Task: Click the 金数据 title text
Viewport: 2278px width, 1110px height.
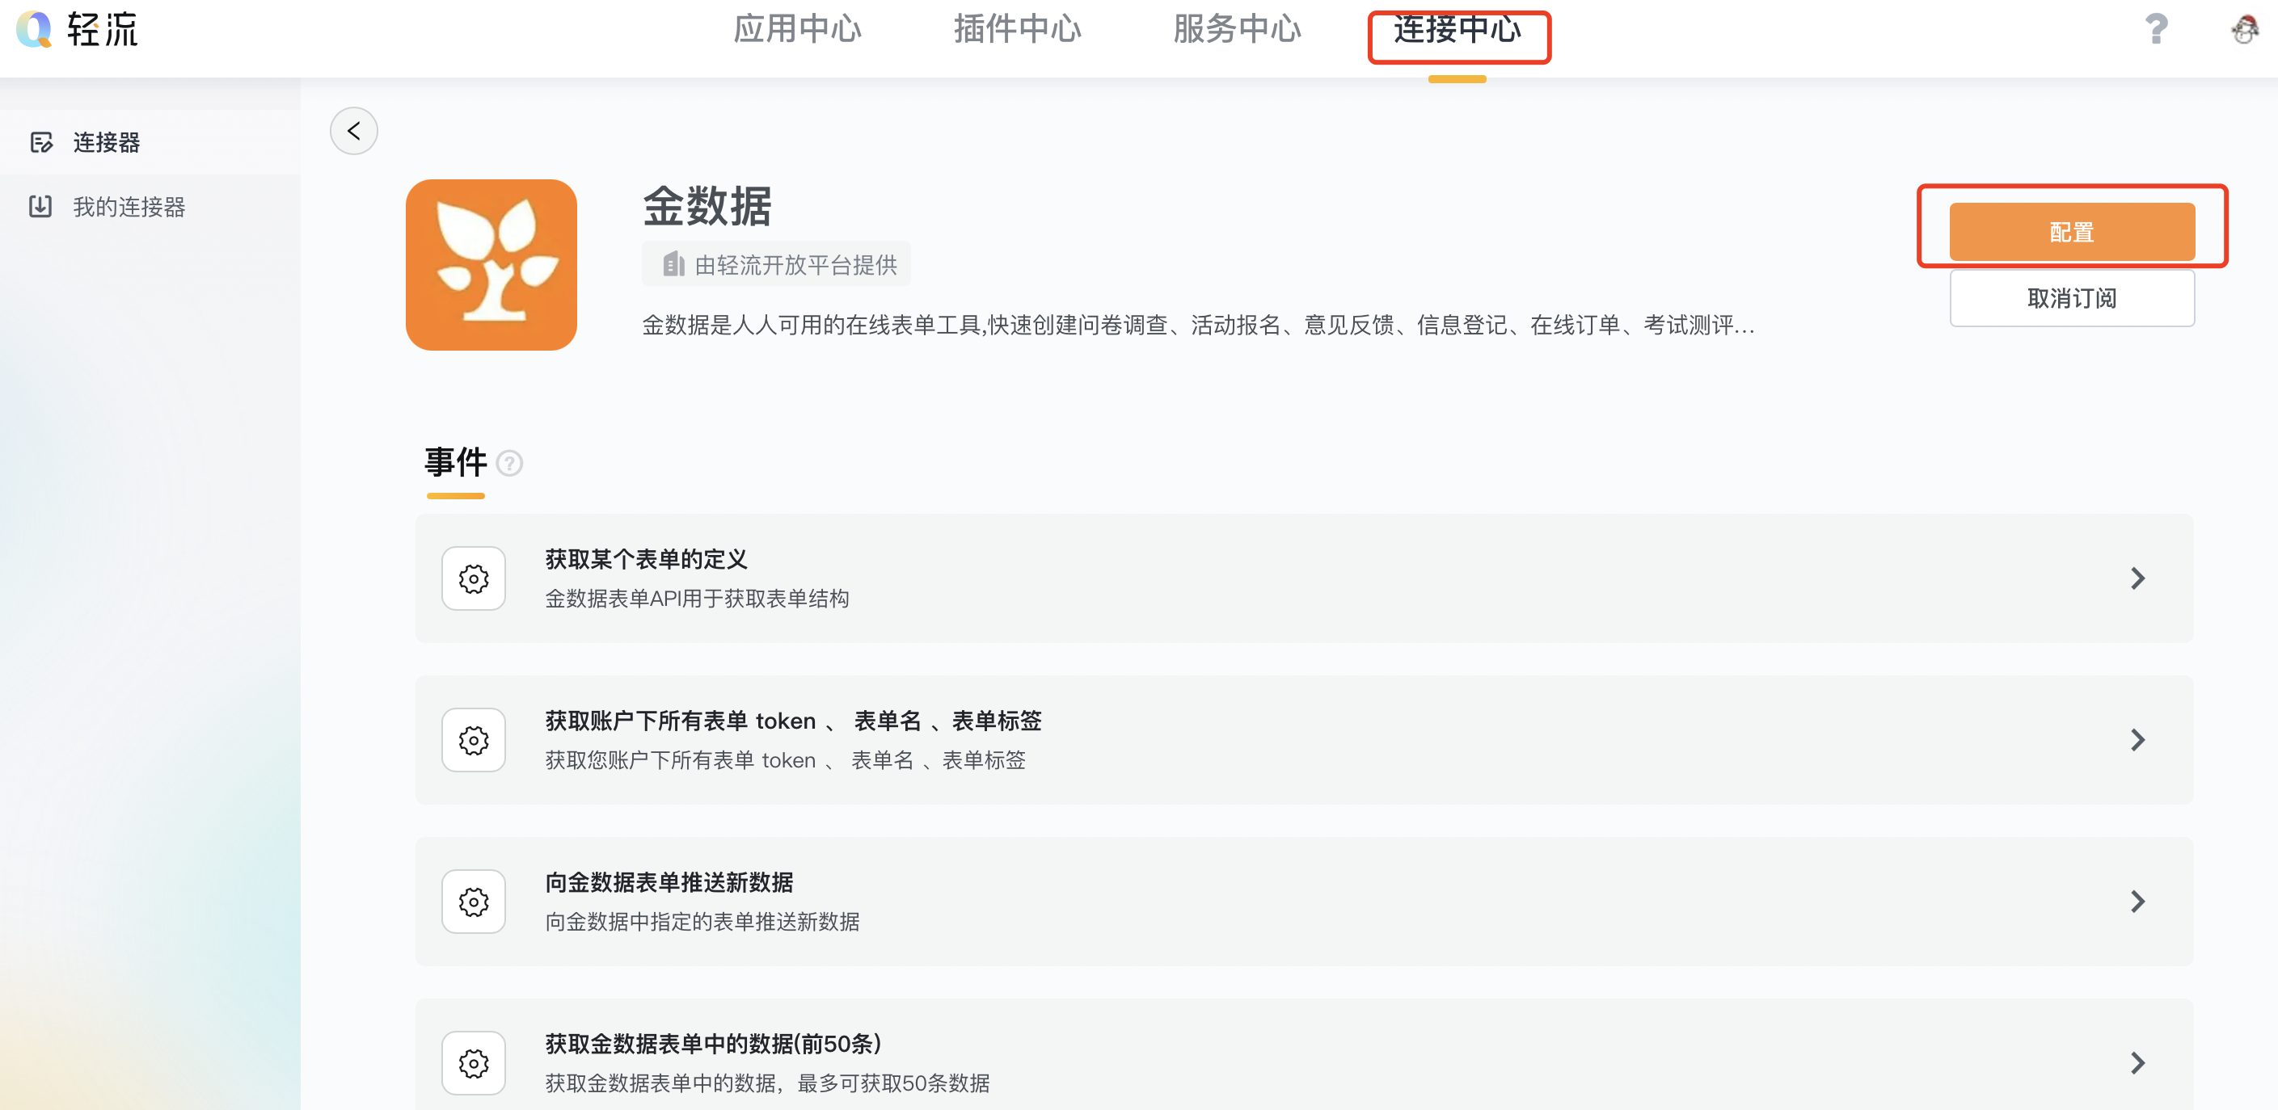Action: coord(707,206)
